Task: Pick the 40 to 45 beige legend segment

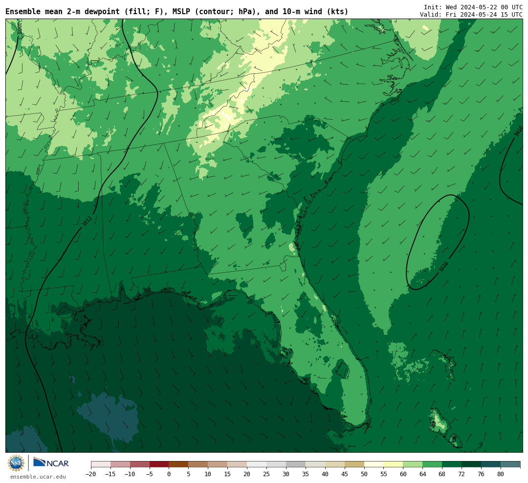Action: [x=335, y=464]
